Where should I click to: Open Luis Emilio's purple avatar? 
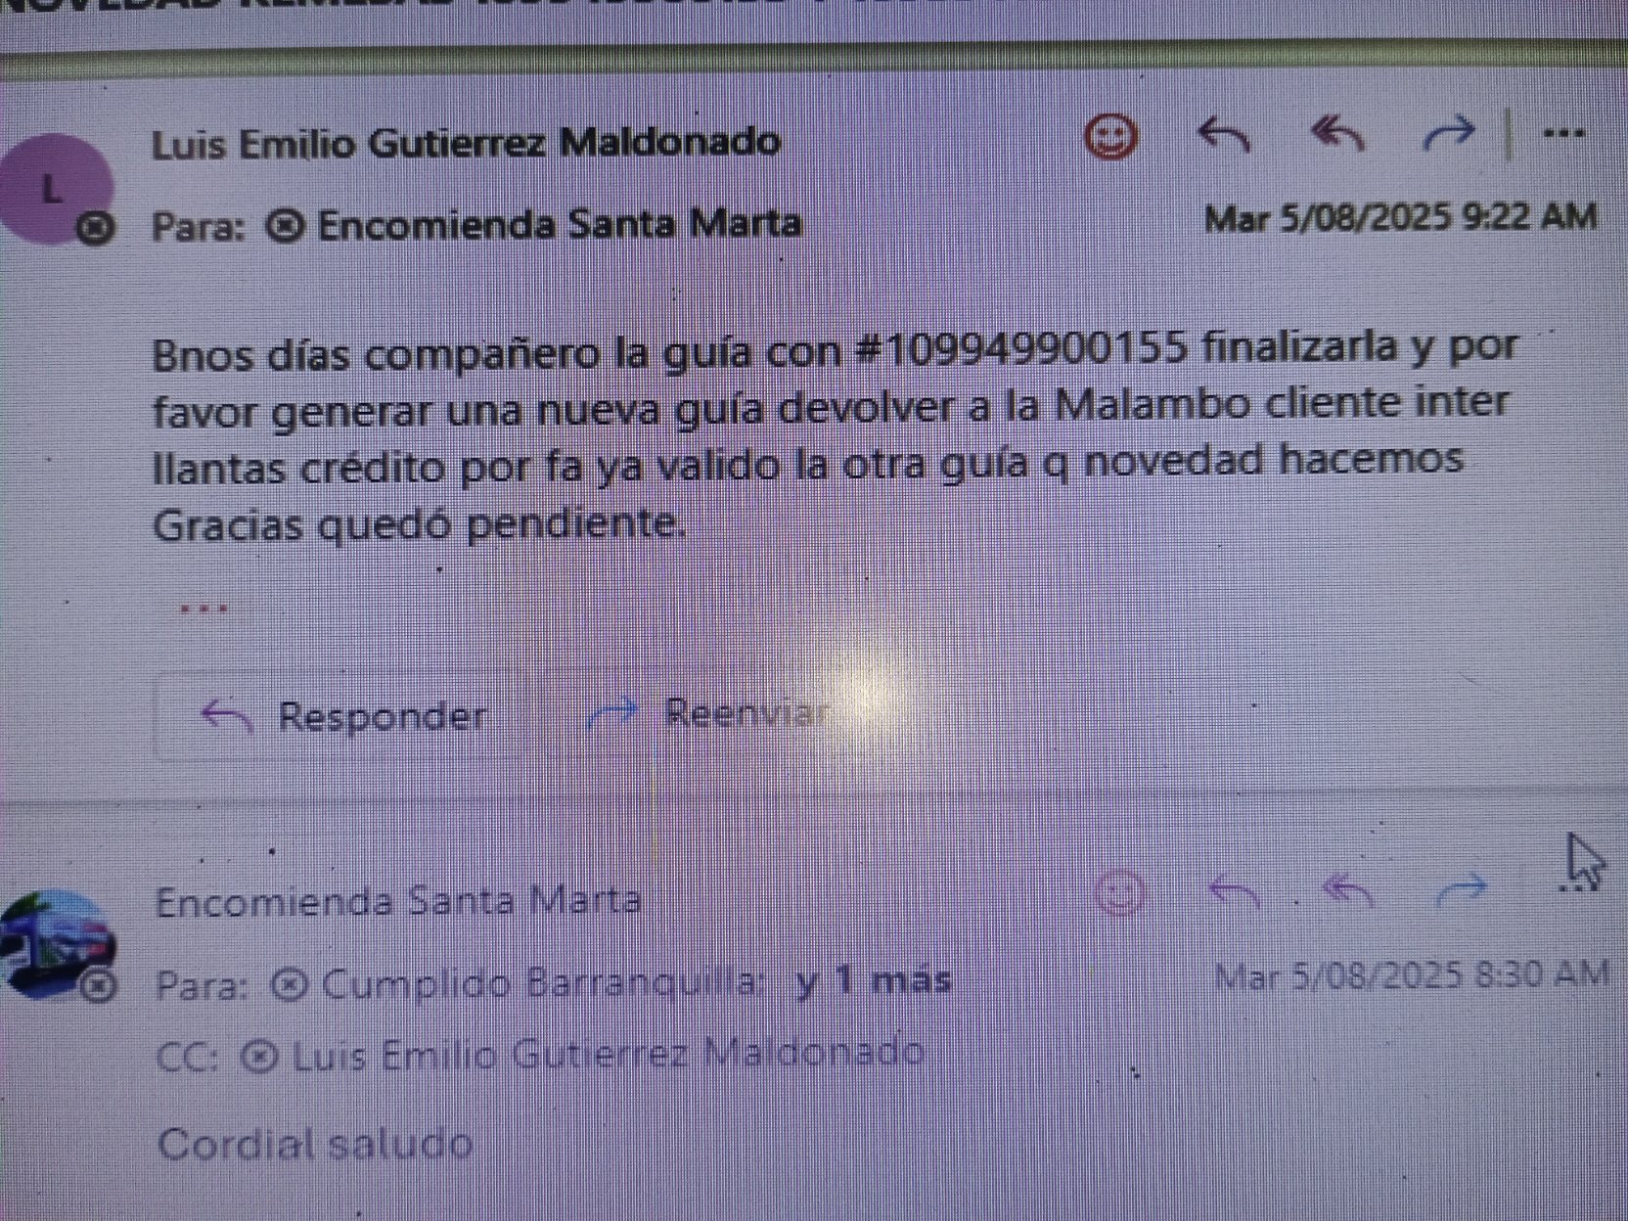click(x=55, y=190)
